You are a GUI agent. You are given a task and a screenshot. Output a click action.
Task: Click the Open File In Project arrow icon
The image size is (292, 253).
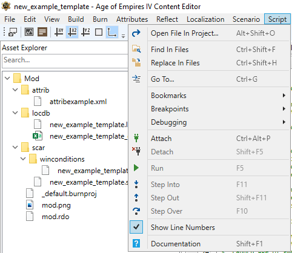[x=136, y=33]
